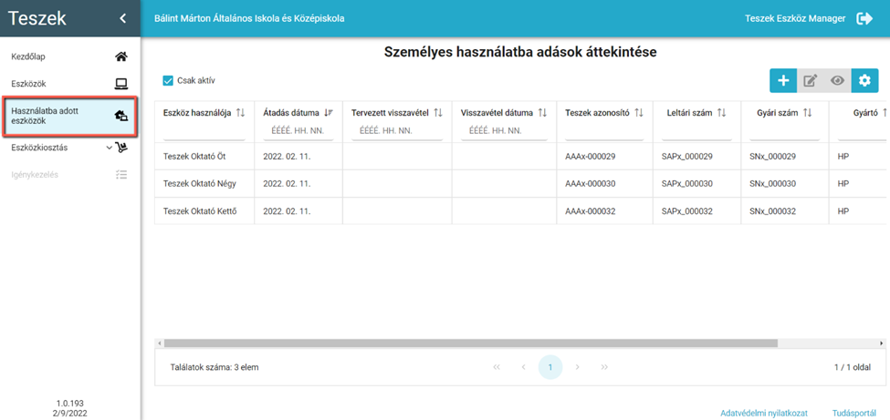Open the Eszközök menu item
890x420 pixels.
[69, 84]
